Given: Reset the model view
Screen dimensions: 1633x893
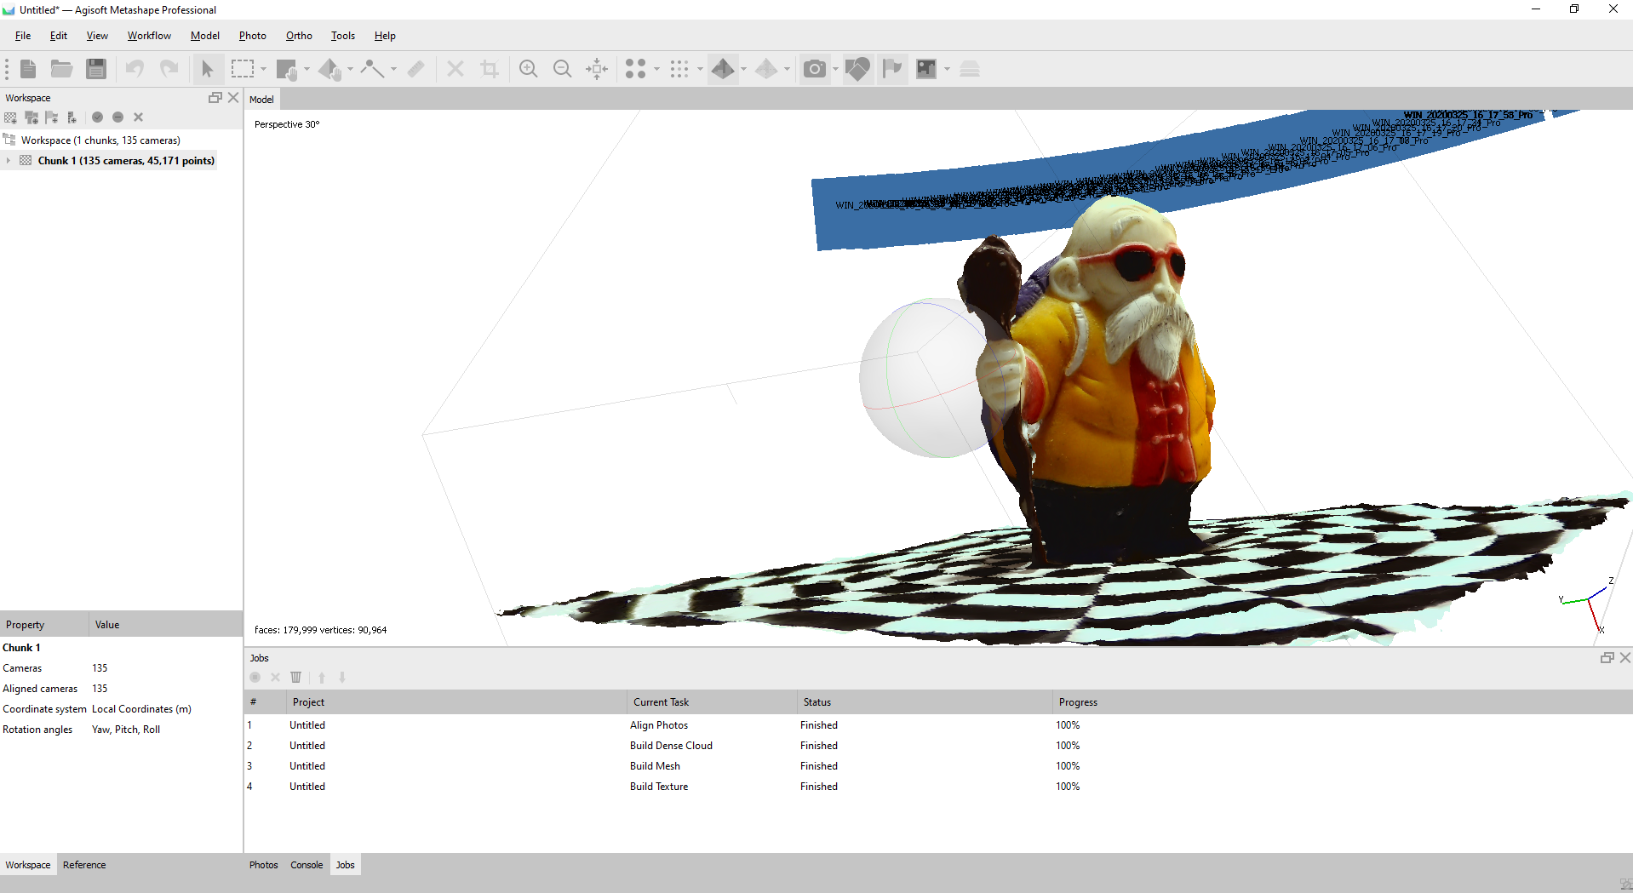Looking at the screenshot, I should pos(597,69).
